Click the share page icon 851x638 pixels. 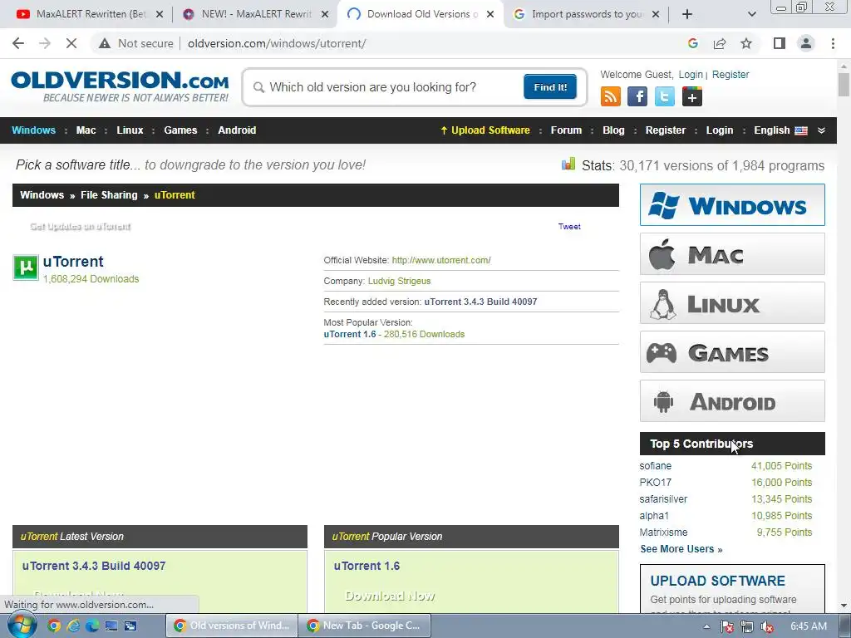pos(720,43)
